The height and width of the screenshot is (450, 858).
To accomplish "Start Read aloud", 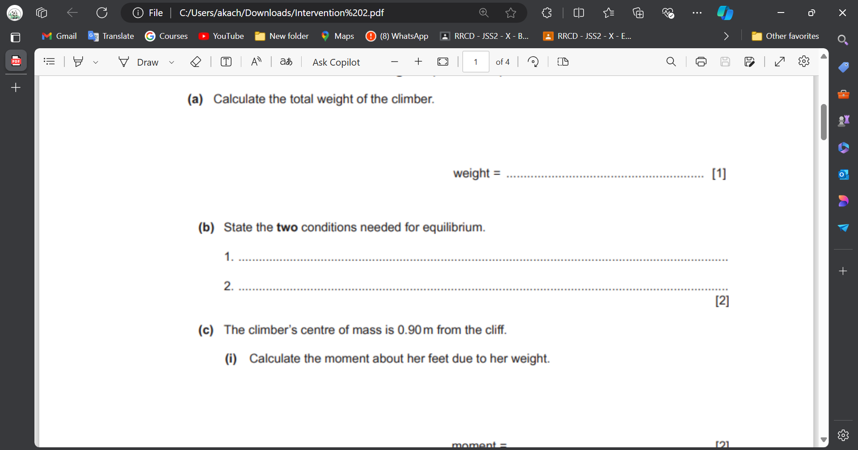I will point(256,62).
